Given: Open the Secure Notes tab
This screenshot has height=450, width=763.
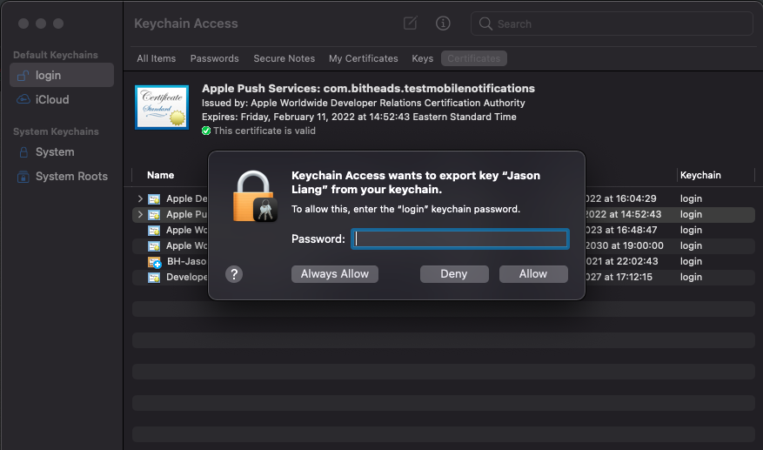Looking at the screenshot, I should [x=284, y=58].
